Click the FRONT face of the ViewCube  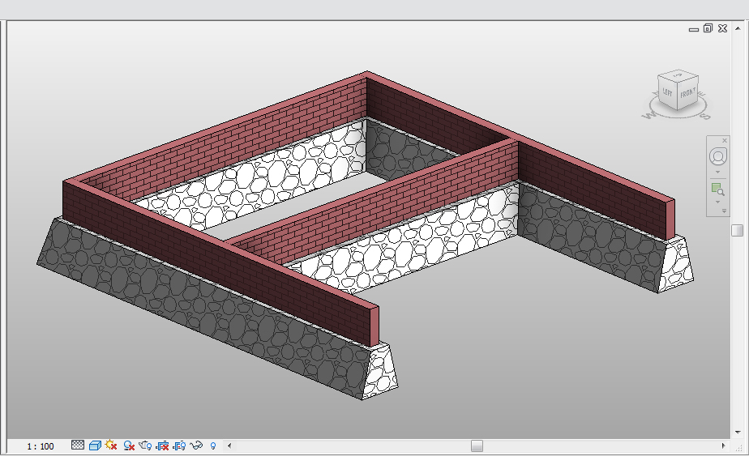pyautogui.click(x=688, y=92)
